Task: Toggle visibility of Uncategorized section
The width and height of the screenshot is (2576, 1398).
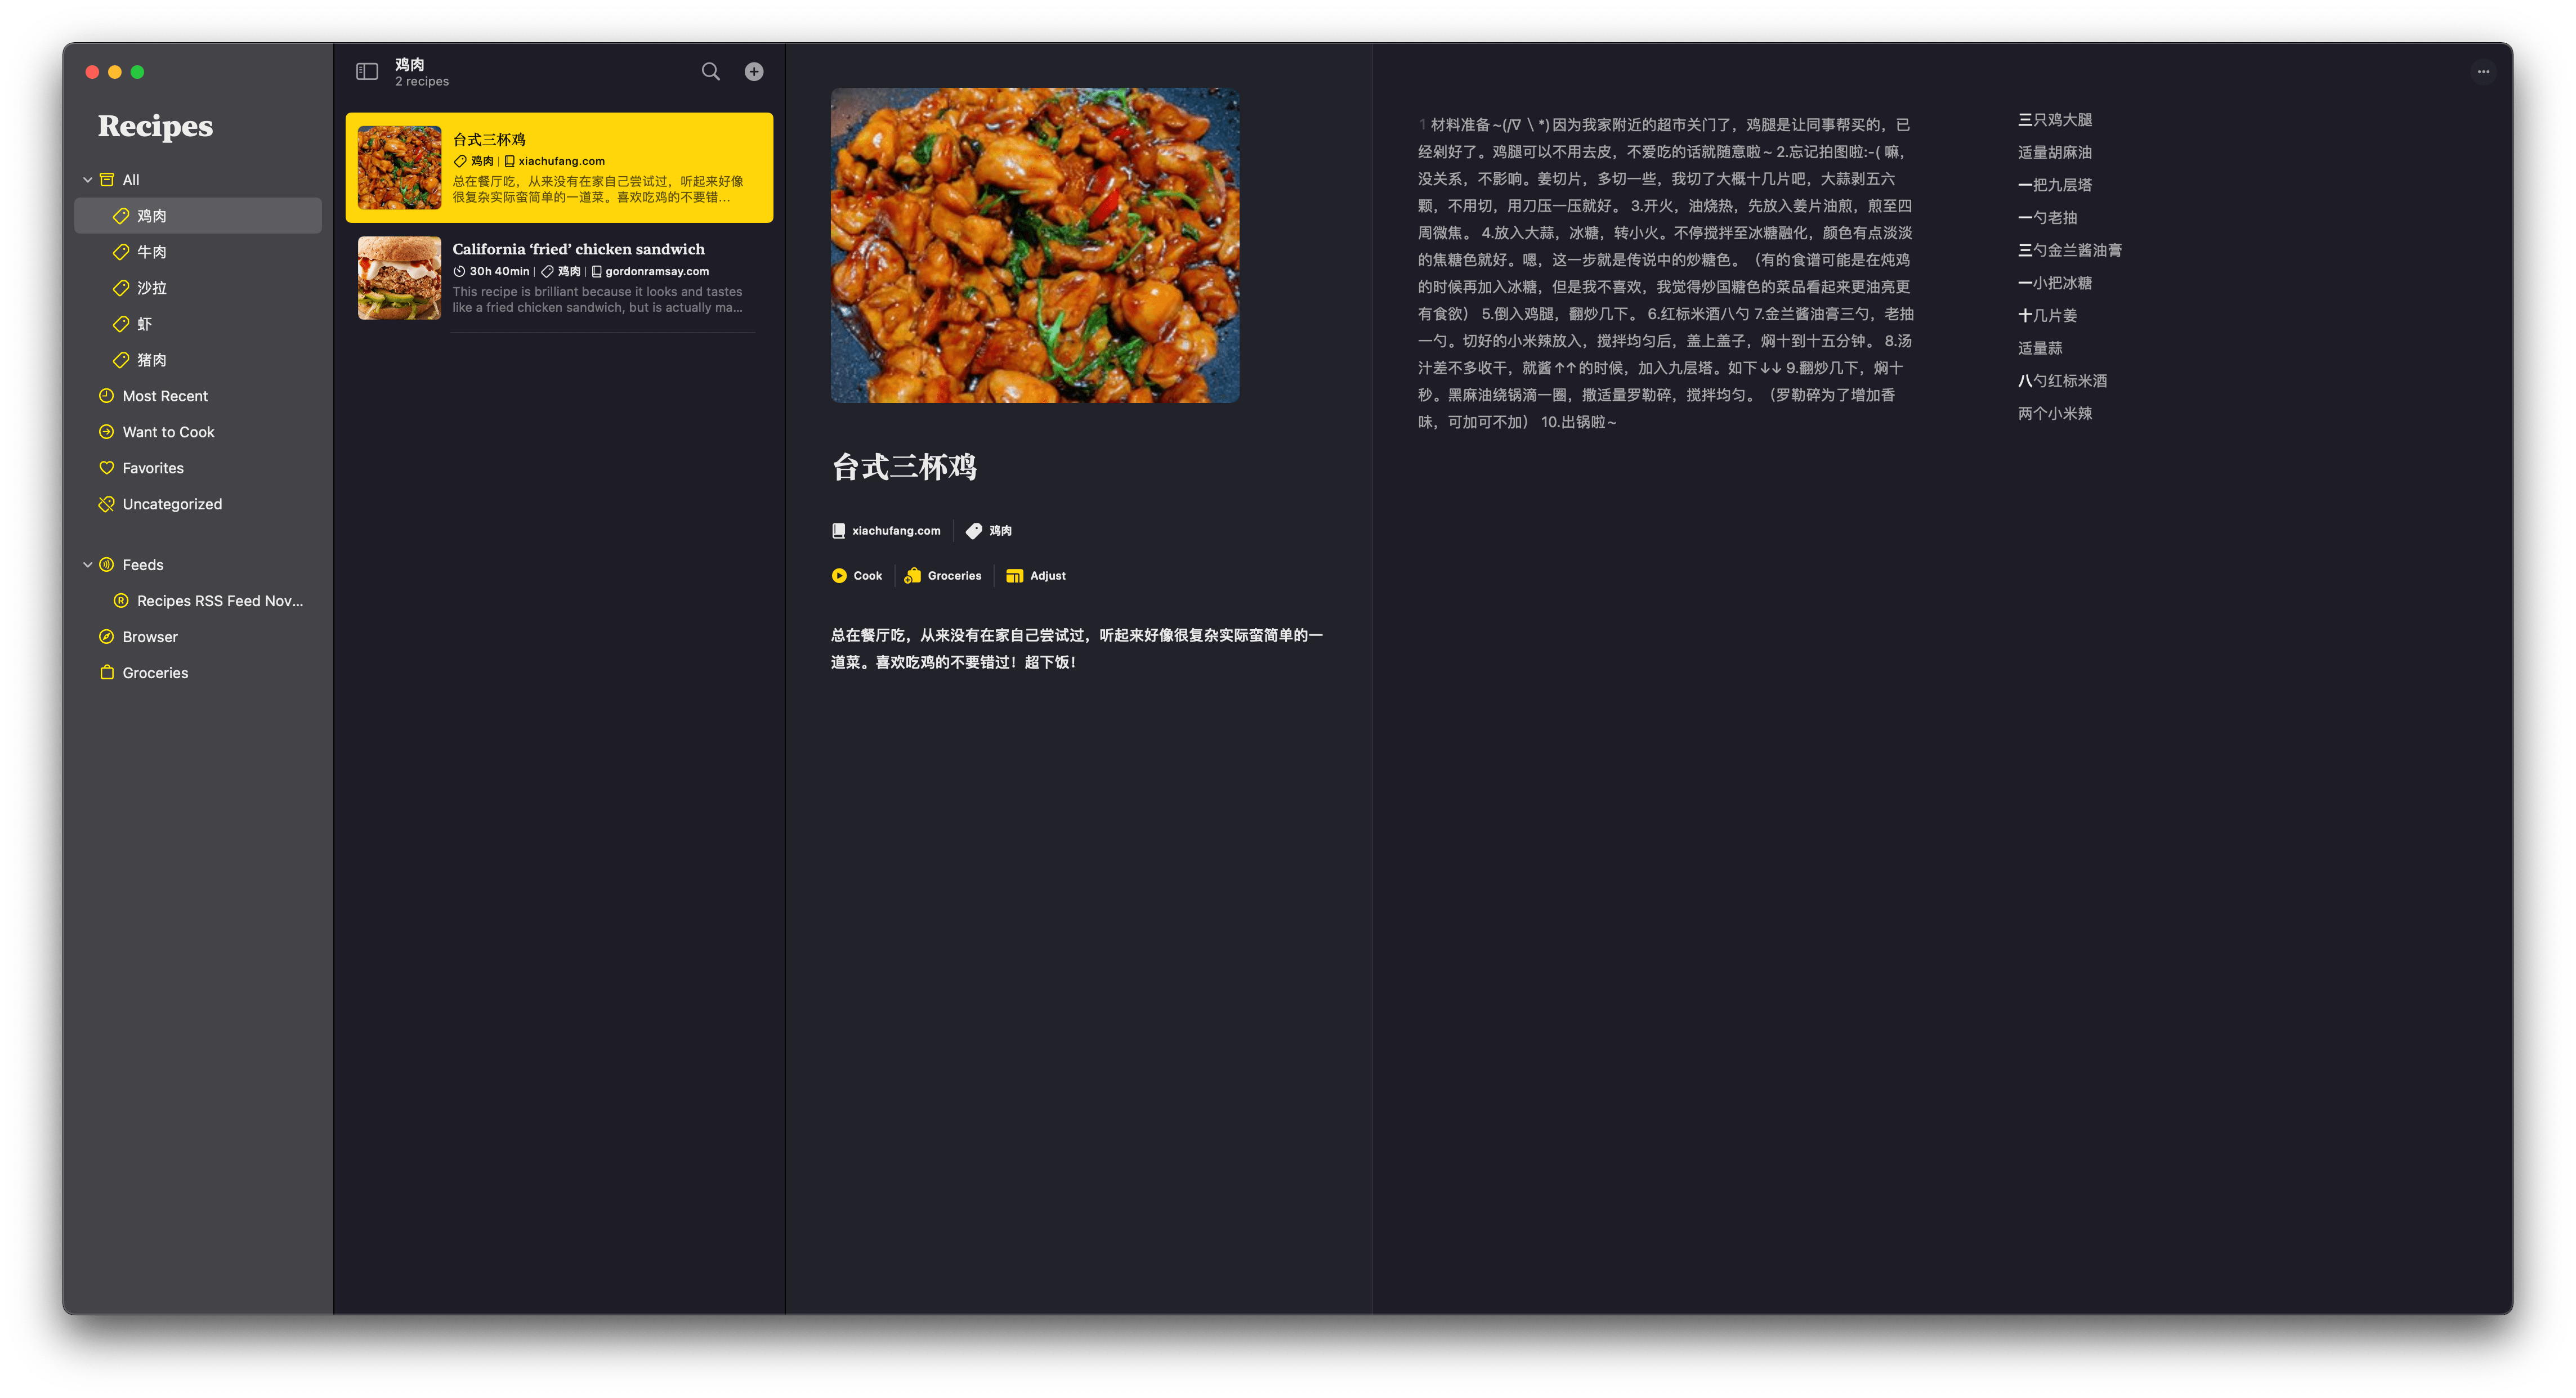Action: pyautogui.click(x=171, y=503)
